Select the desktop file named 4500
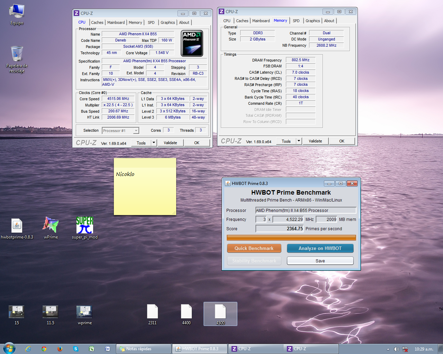443x354 pixels. tap(220, 314)
